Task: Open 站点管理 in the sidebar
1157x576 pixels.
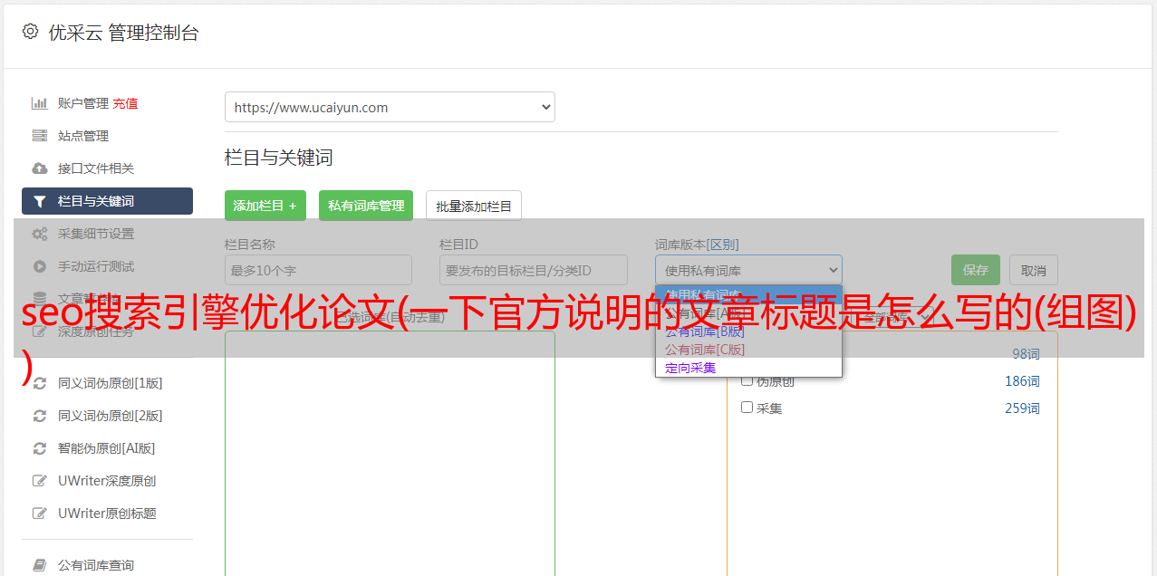Action: [x=83, y=136]
